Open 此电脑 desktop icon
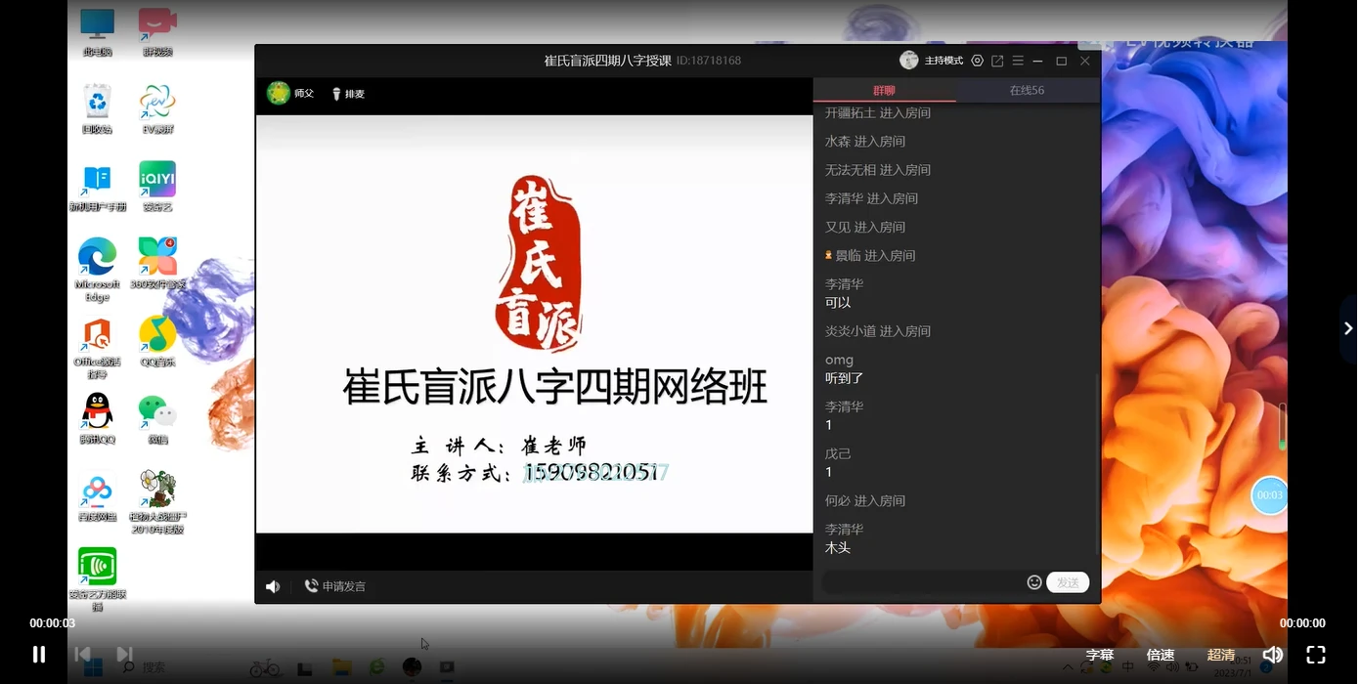This screenshot has height=684, width=1360. [x=97, y=32]
